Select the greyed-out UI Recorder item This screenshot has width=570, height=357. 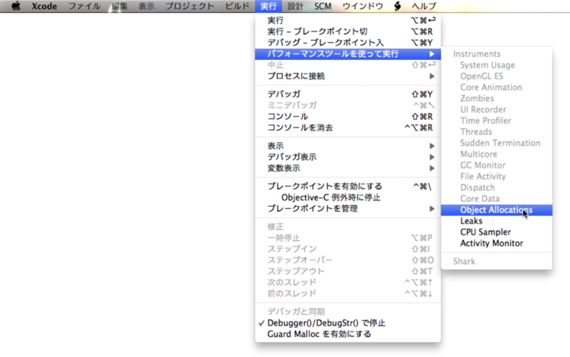pos(497,110)
